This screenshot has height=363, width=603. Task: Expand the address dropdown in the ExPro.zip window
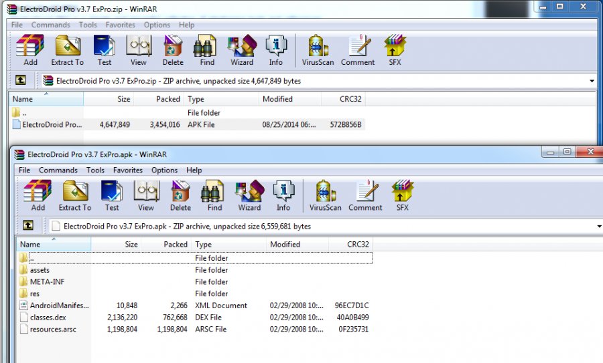coord(592,81)
